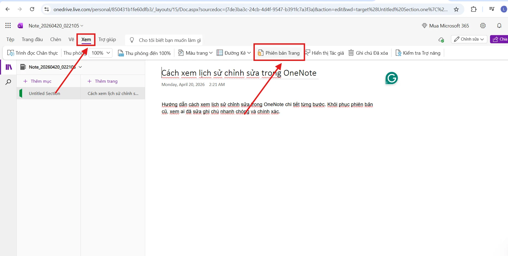Run Kiểm tra Trợ năng accessibility check
Viewport: 508px width, 256px height.
click(418, 53)
